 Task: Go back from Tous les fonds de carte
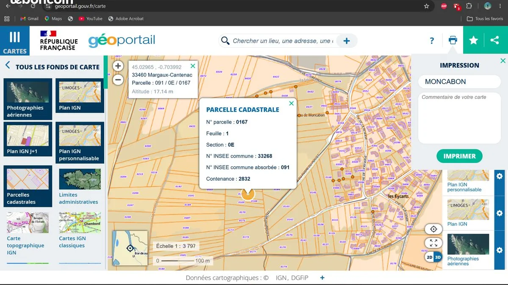(x=8, y=65)
